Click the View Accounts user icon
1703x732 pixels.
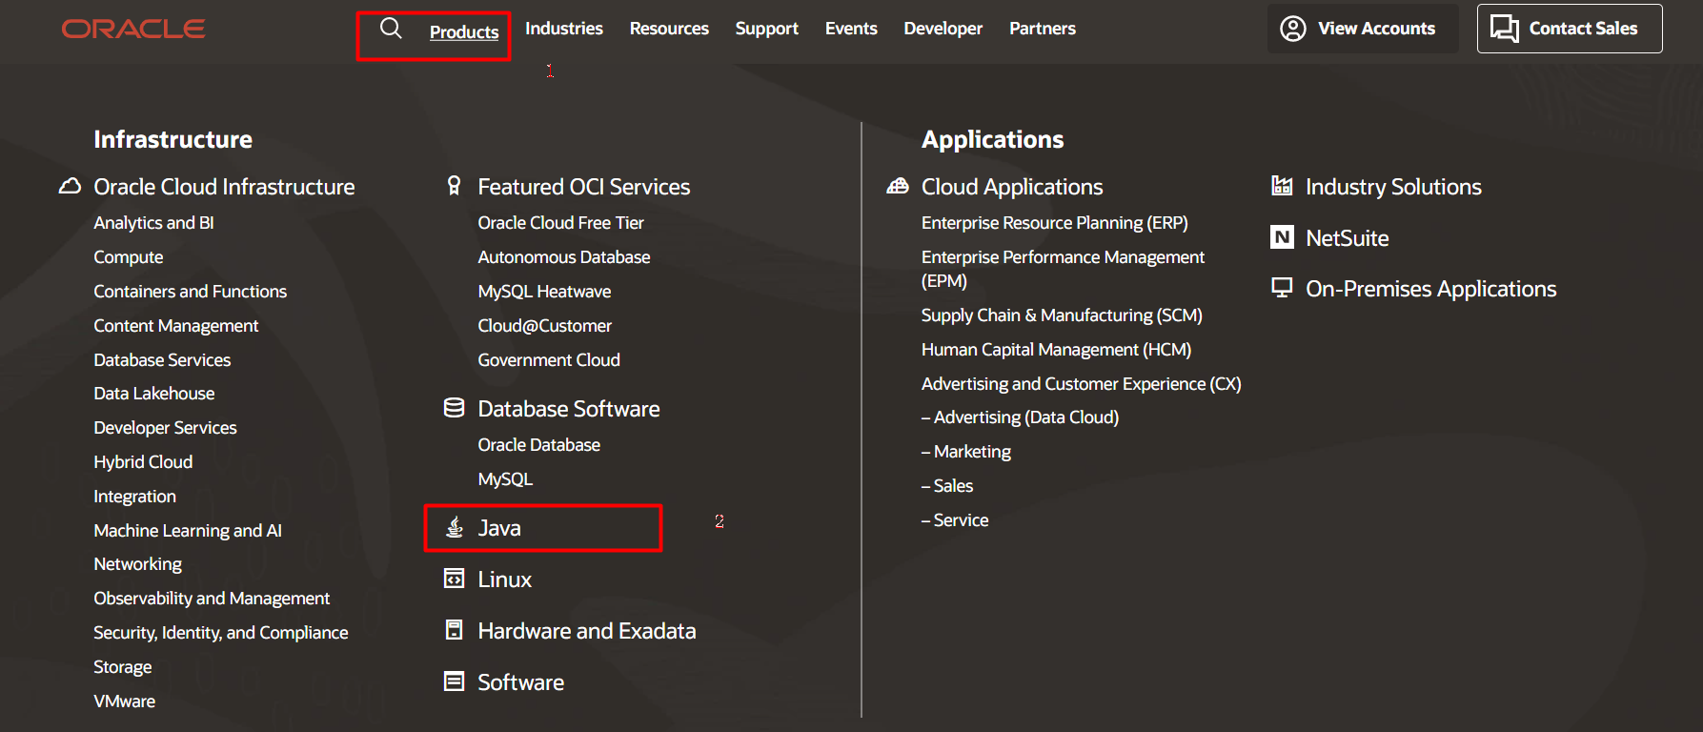[1293, 29]
